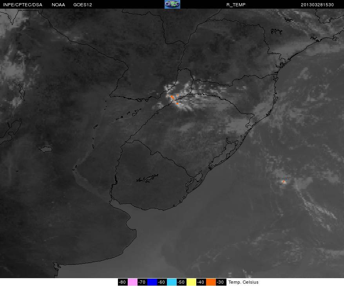Click the -80 legend value
The width and height of the screenshot is (344, 286).
pos(123,282)
